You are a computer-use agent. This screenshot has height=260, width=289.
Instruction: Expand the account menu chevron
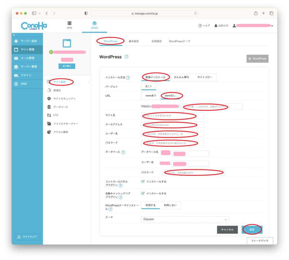coord(272,26)
